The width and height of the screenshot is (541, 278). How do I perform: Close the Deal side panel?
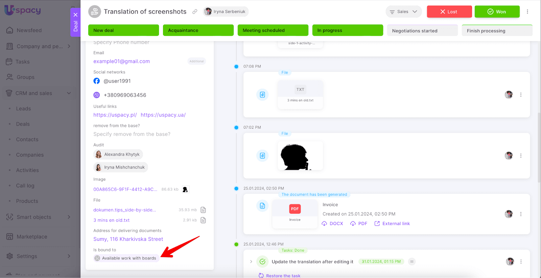pyautogui.click(x=75, y=15)
